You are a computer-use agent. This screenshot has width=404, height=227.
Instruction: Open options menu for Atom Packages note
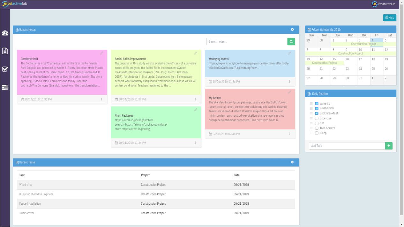pos(196,143)
